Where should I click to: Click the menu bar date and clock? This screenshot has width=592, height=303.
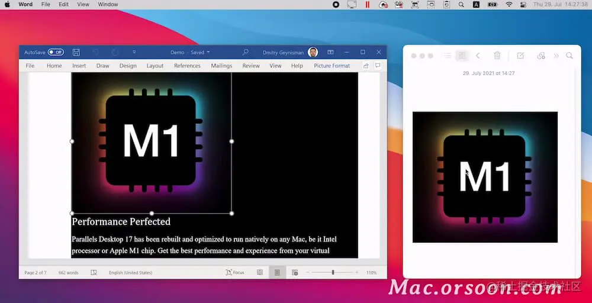coord(560,5)
